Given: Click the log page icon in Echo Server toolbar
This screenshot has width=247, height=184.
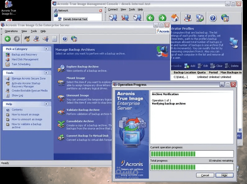Looking at the screenshot, I should (x=54, y=39).
